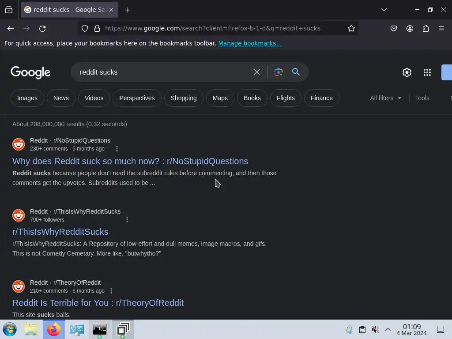Open the terminal from the taskbar
Viewport: 452px width, 339px height.
99,329
